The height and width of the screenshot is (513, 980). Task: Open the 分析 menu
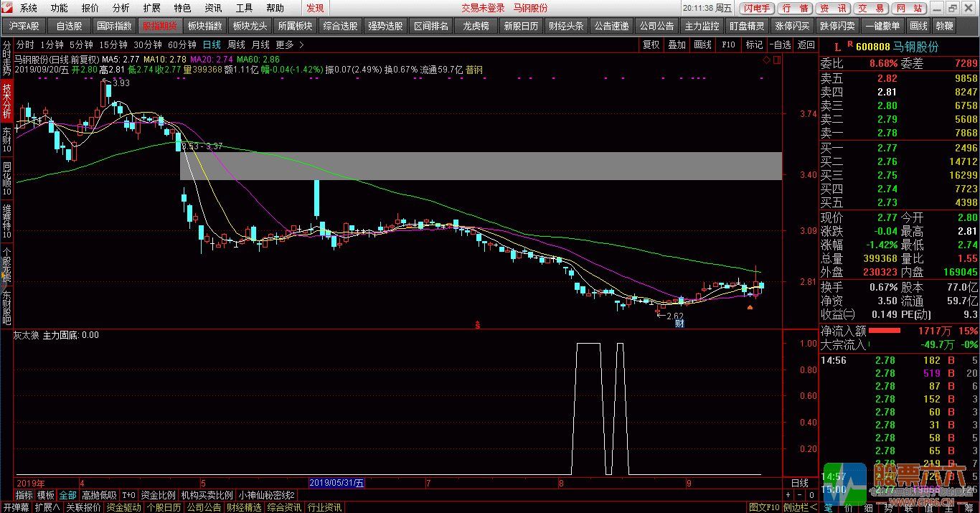[x=121, y=8]
